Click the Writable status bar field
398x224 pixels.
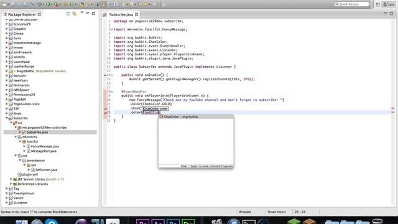click(x=245, y=212)
